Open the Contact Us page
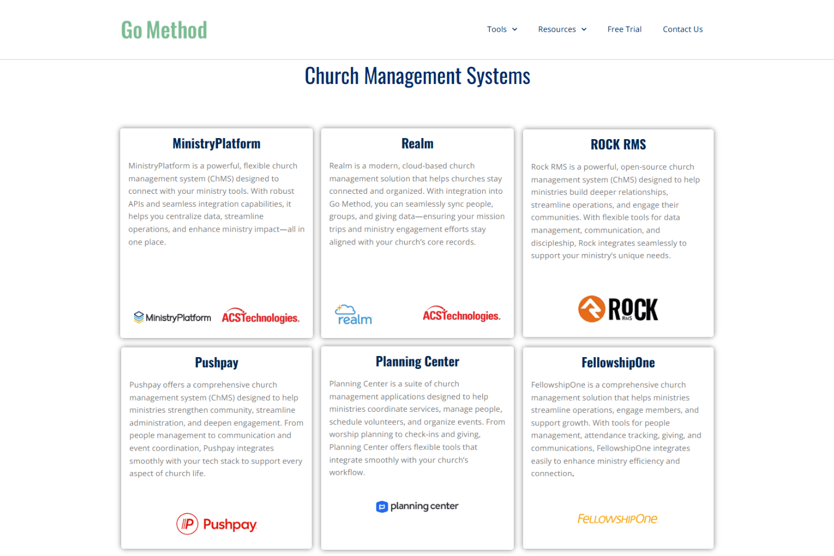This screenshot has height=556, width=834. tap(682, 29)
